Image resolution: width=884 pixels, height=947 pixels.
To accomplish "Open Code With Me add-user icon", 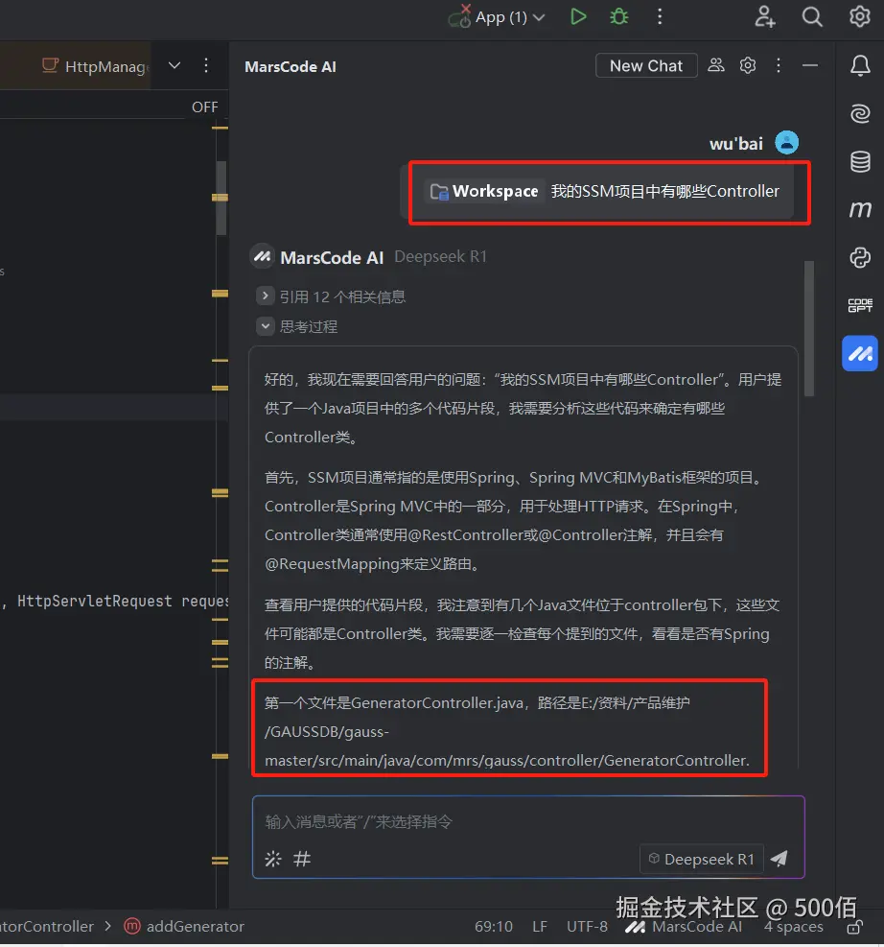I will click(x=764, y=16).
